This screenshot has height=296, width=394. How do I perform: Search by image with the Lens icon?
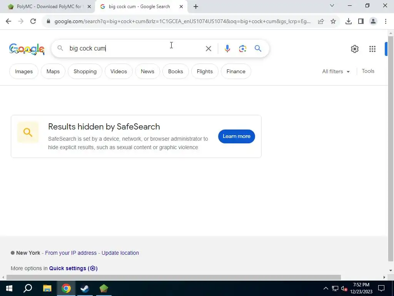[243, 49]
